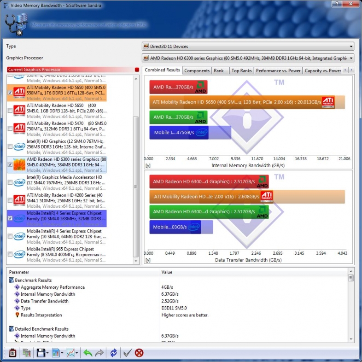Click the gray checkmark OK icon
The height and width of the screenshot is (362, 362).
click(128, 353)
